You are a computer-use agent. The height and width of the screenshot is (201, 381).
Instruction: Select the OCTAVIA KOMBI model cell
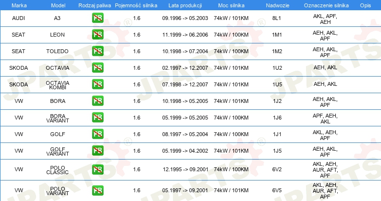(57, 85)
